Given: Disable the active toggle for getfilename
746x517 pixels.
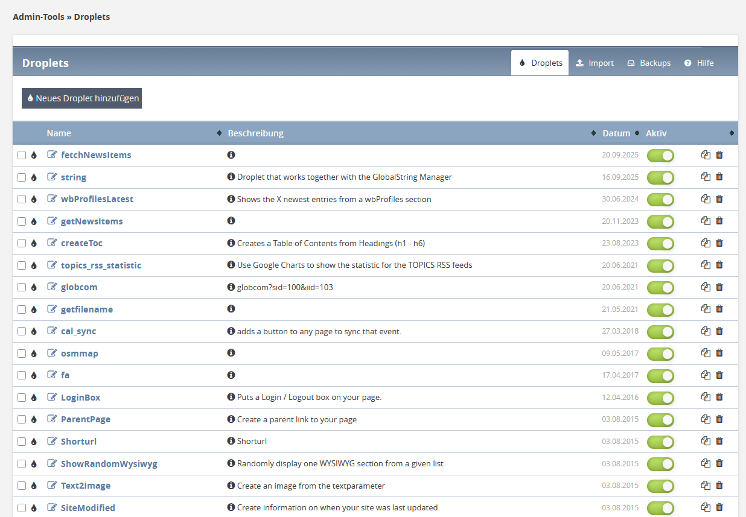Looking at the screenshot, I should pos(660,309).
